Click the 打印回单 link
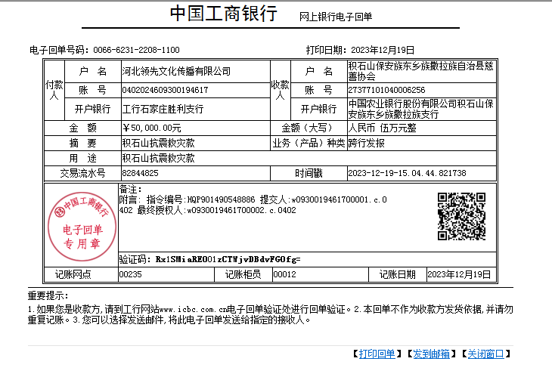Screen dimensions: 552x377 (377, 354)
